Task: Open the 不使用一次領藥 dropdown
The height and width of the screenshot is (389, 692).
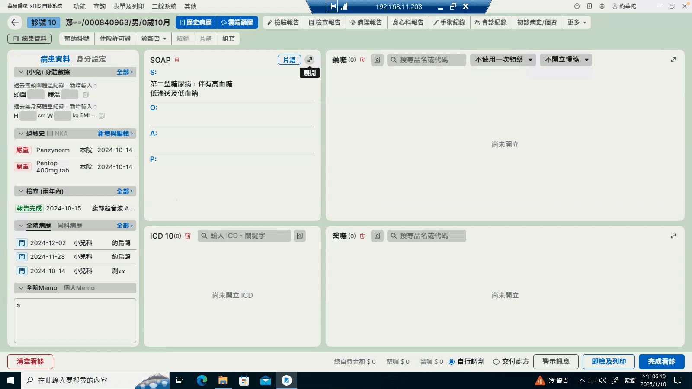Action: 503,60
